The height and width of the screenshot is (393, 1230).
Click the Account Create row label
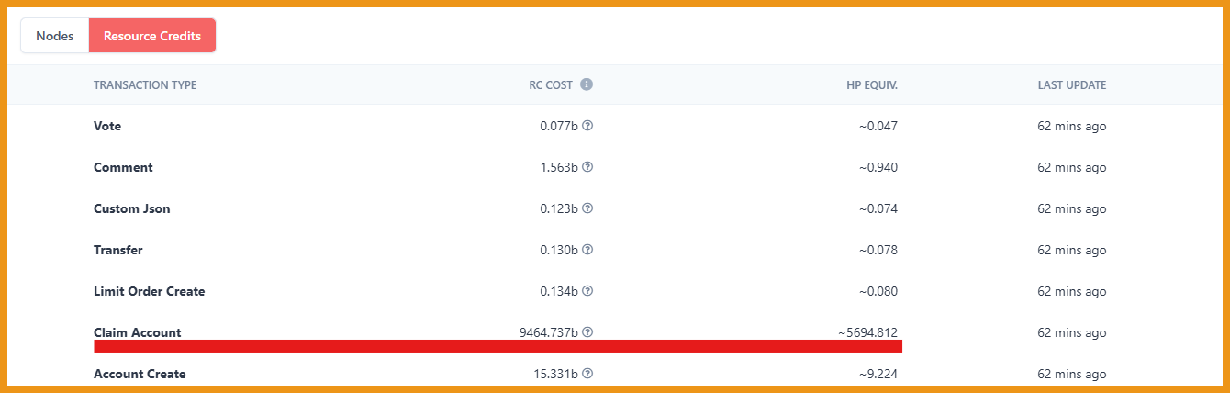(x=140, y=374)
